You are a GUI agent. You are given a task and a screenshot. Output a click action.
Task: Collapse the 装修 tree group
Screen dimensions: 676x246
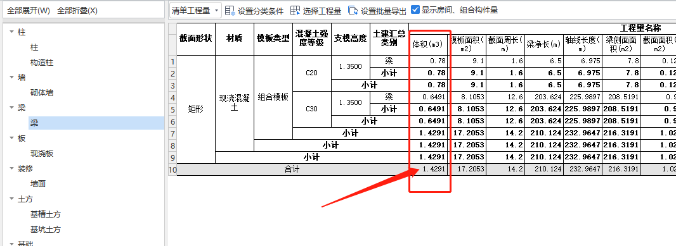click(11, 169)
